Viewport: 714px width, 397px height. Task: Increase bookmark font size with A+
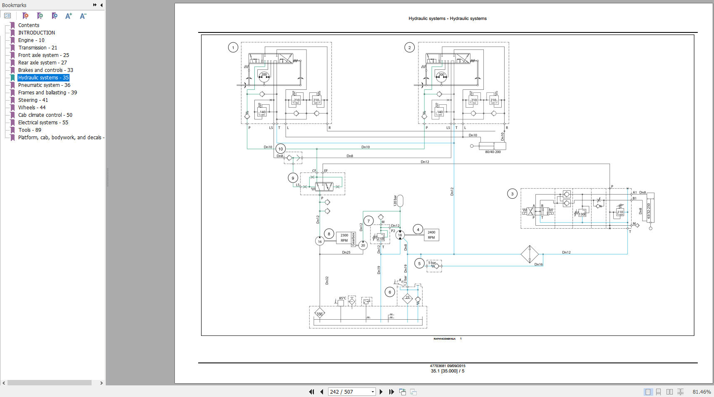click(x=69, y=16)
